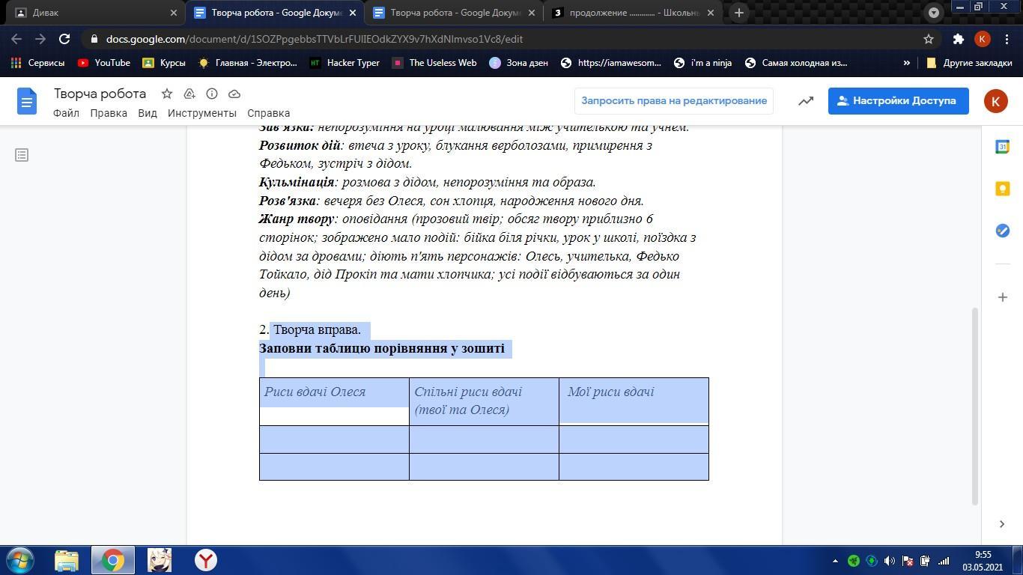Check the cloud save status icon
1023x575 pixels.
[234, 94]
